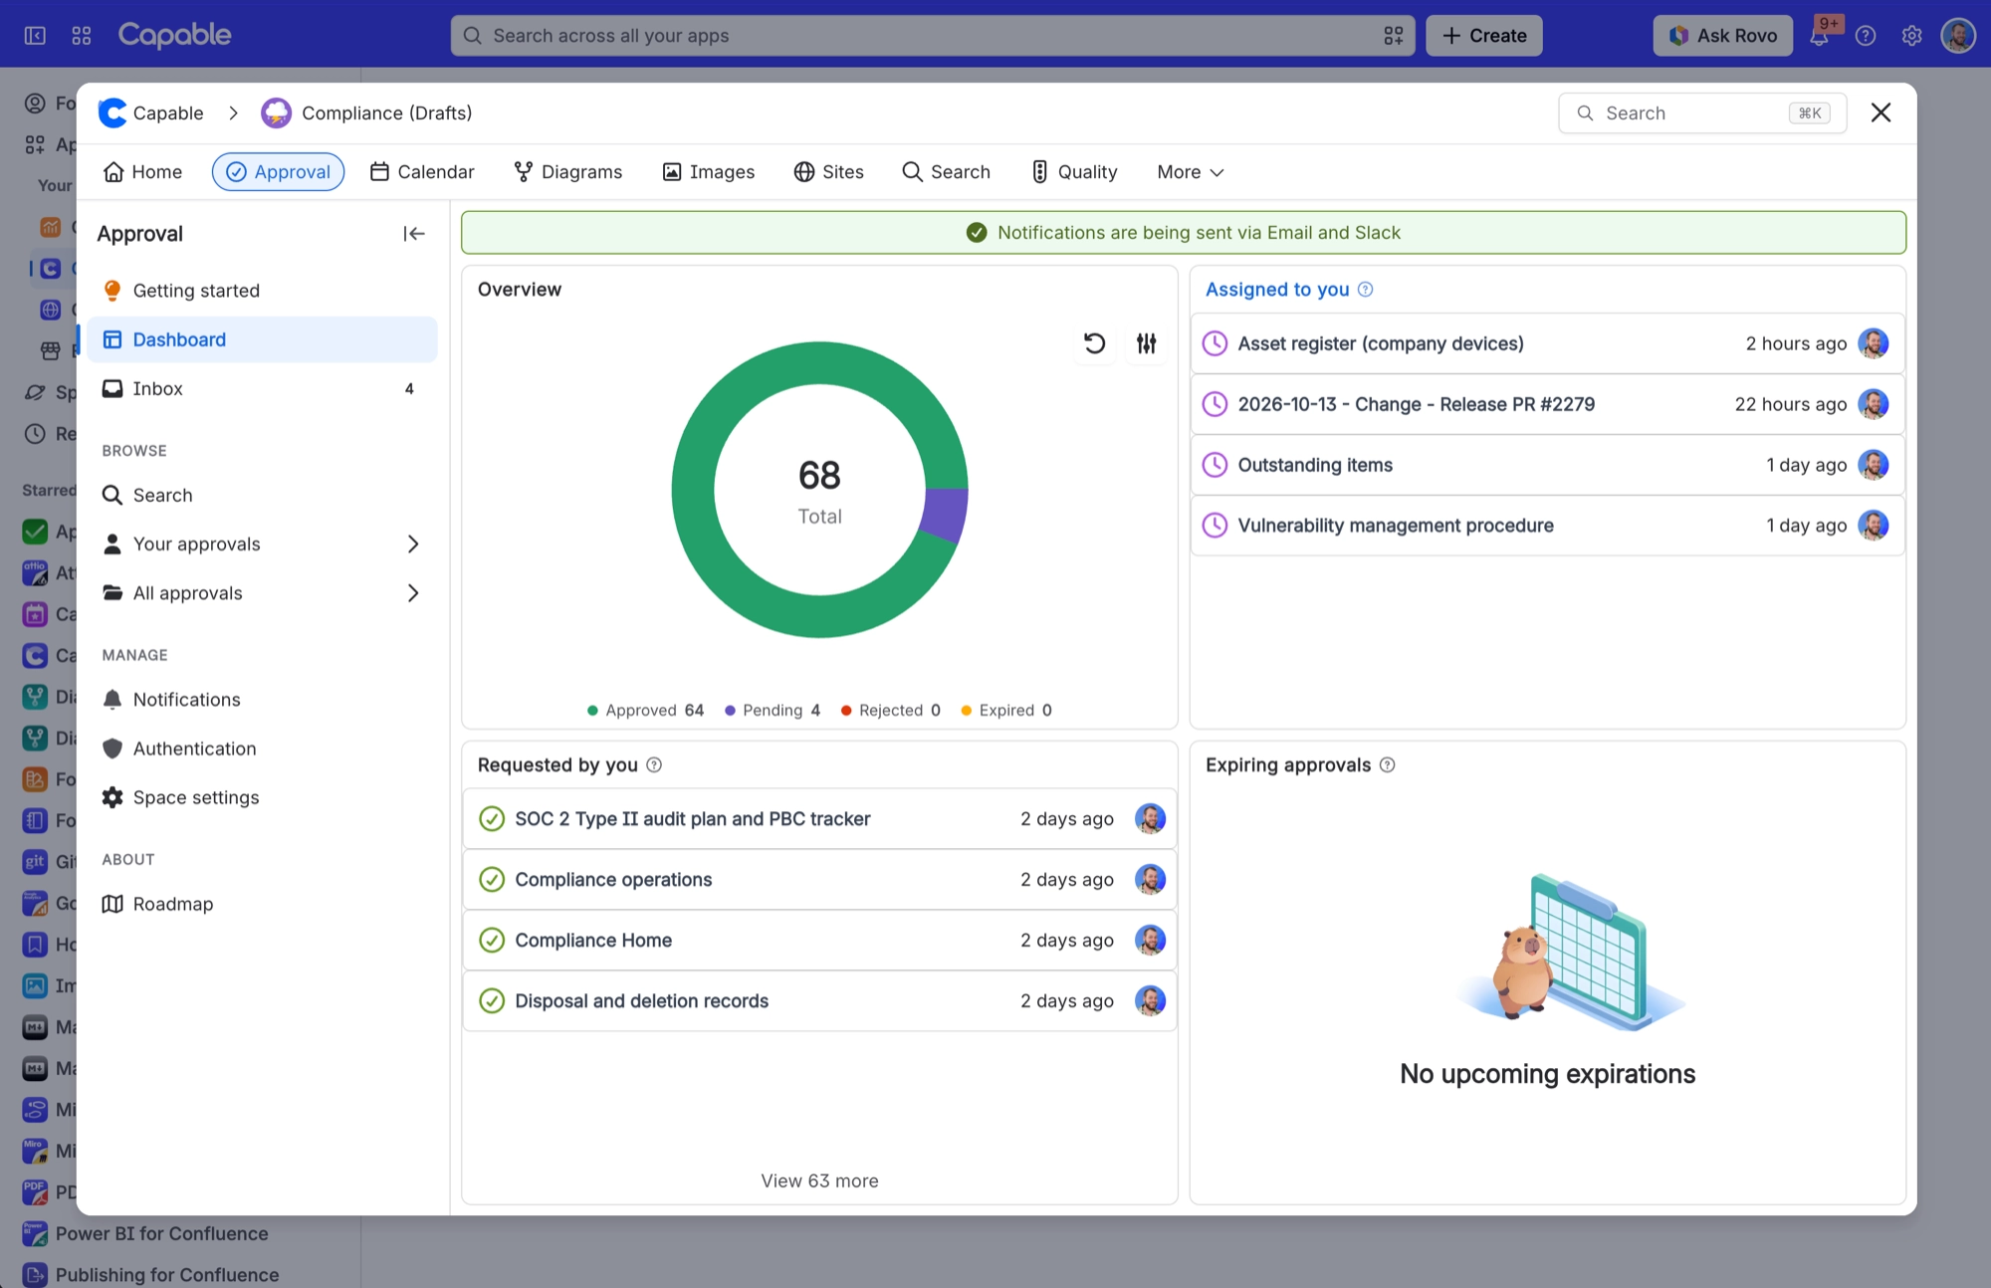Screen dimensions: 1991x1288
Task: Click the app filter icon in global search
Action: [1393, 36]
